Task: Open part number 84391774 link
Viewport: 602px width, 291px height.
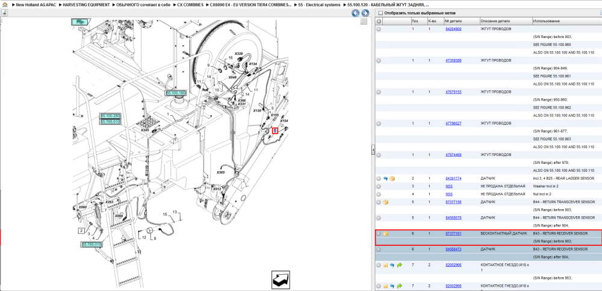Action: point(453,178)
